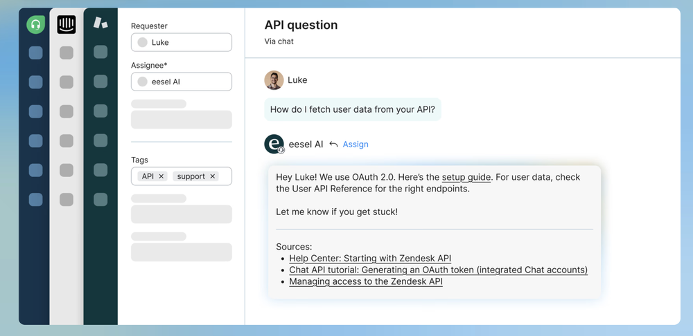Click the reply arrow next to Assign
This screenshot has width=693, height=336.
point(334,144)
